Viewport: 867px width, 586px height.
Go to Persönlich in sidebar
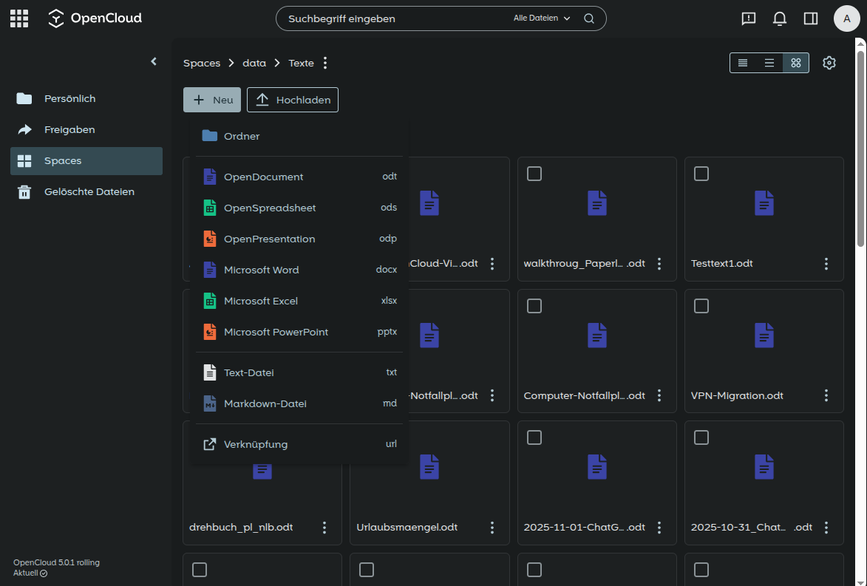coord(86,98)
